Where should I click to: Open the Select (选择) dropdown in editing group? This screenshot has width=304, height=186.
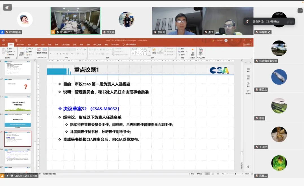click(x=182, y=55)
